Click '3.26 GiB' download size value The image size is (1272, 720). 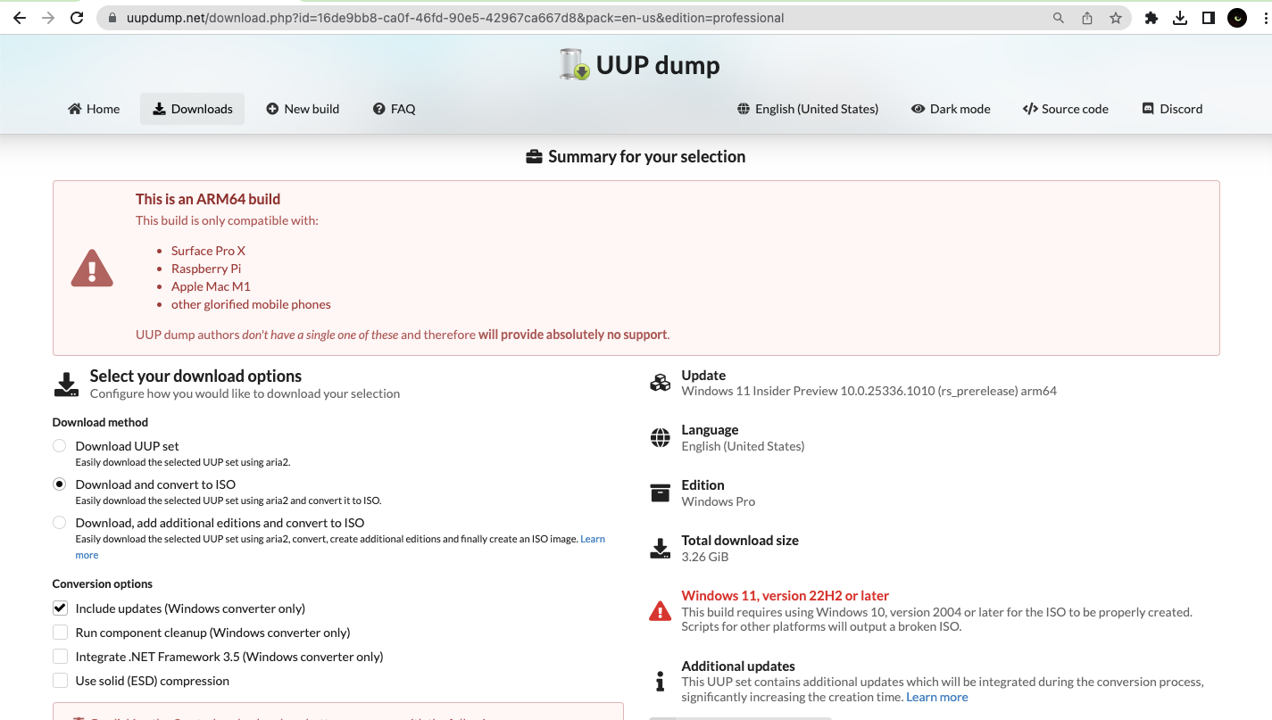[705, 557]
